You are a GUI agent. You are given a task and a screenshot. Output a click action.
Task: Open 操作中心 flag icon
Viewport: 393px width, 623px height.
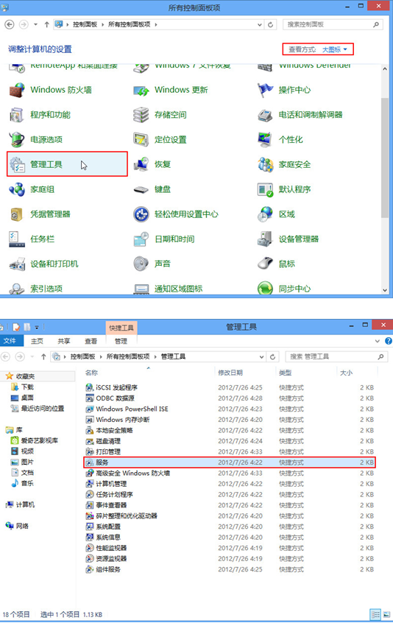(x=265, y=90)
